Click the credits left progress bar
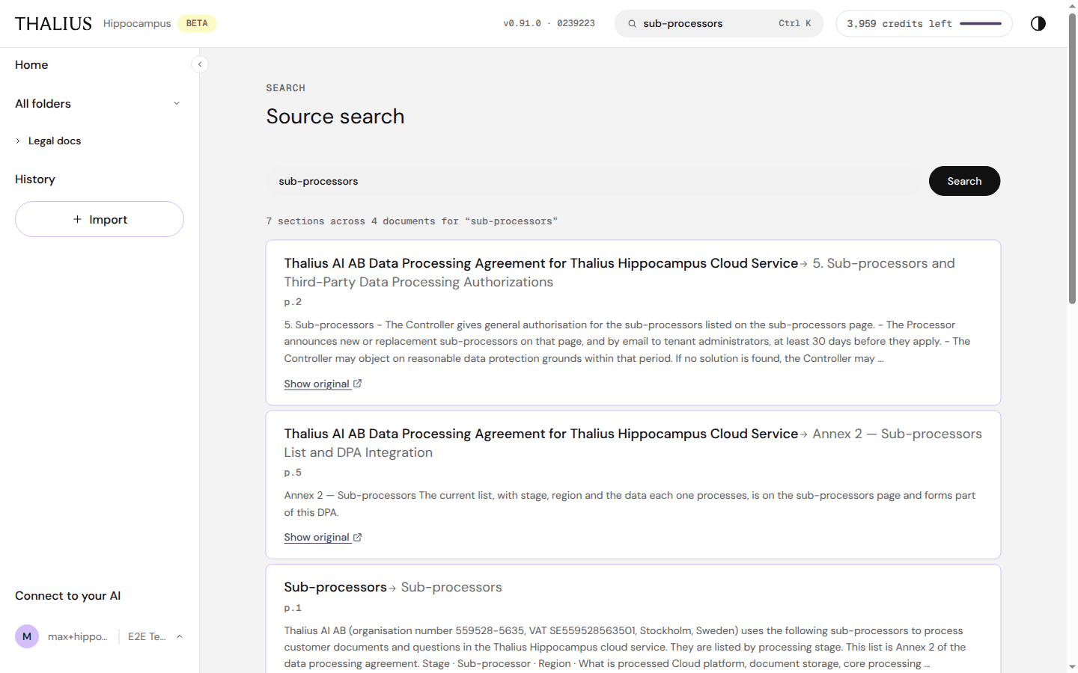 pyautogui.click(x=981, y=24)
